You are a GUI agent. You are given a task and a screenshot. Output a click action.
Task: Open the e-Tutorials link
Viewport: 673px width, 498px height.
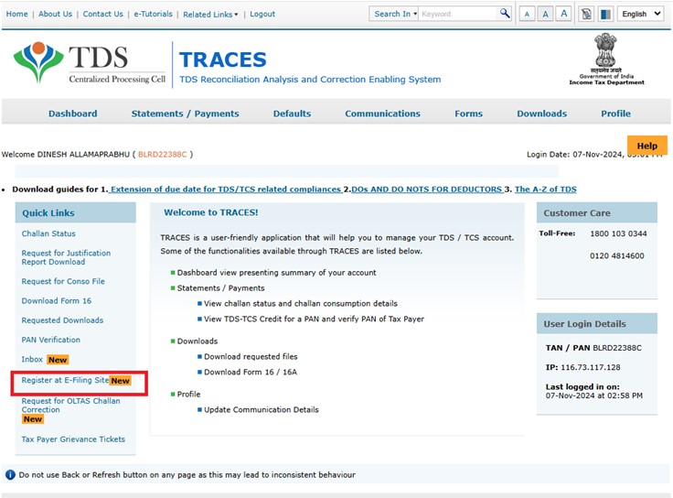point(153,14)
